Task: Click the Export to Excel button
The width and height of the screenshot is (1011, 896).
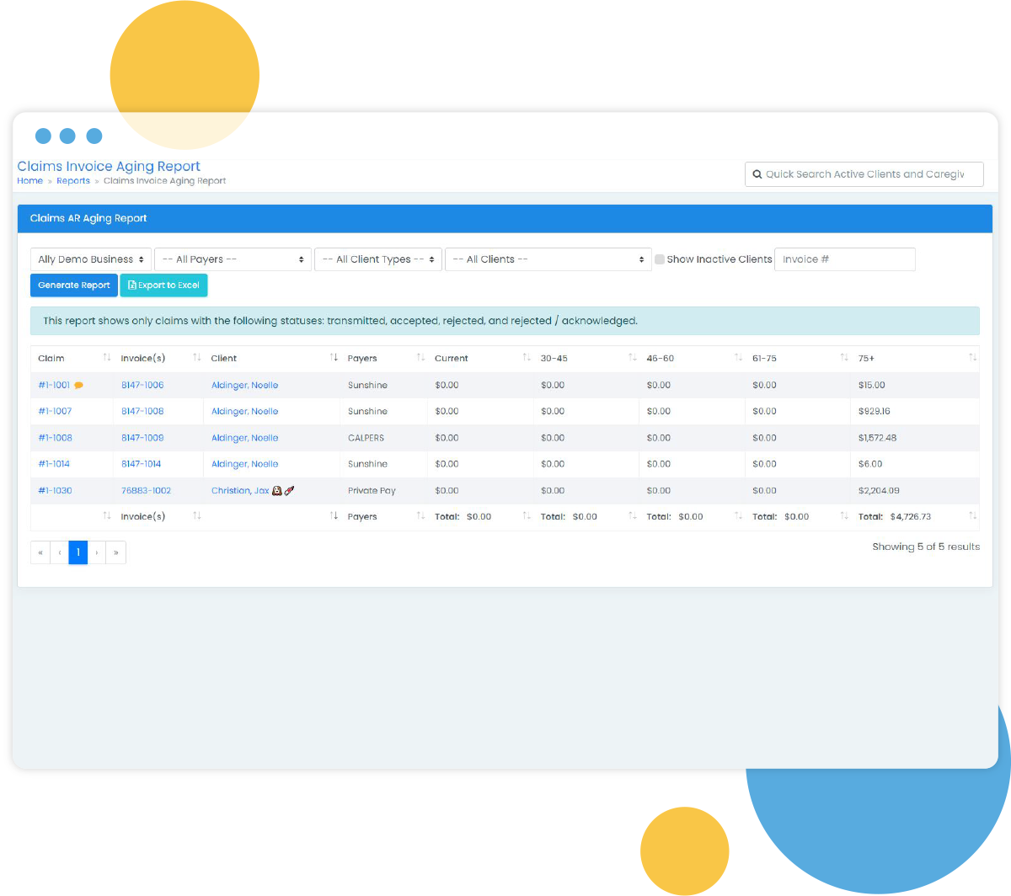Action: [163, 285]
